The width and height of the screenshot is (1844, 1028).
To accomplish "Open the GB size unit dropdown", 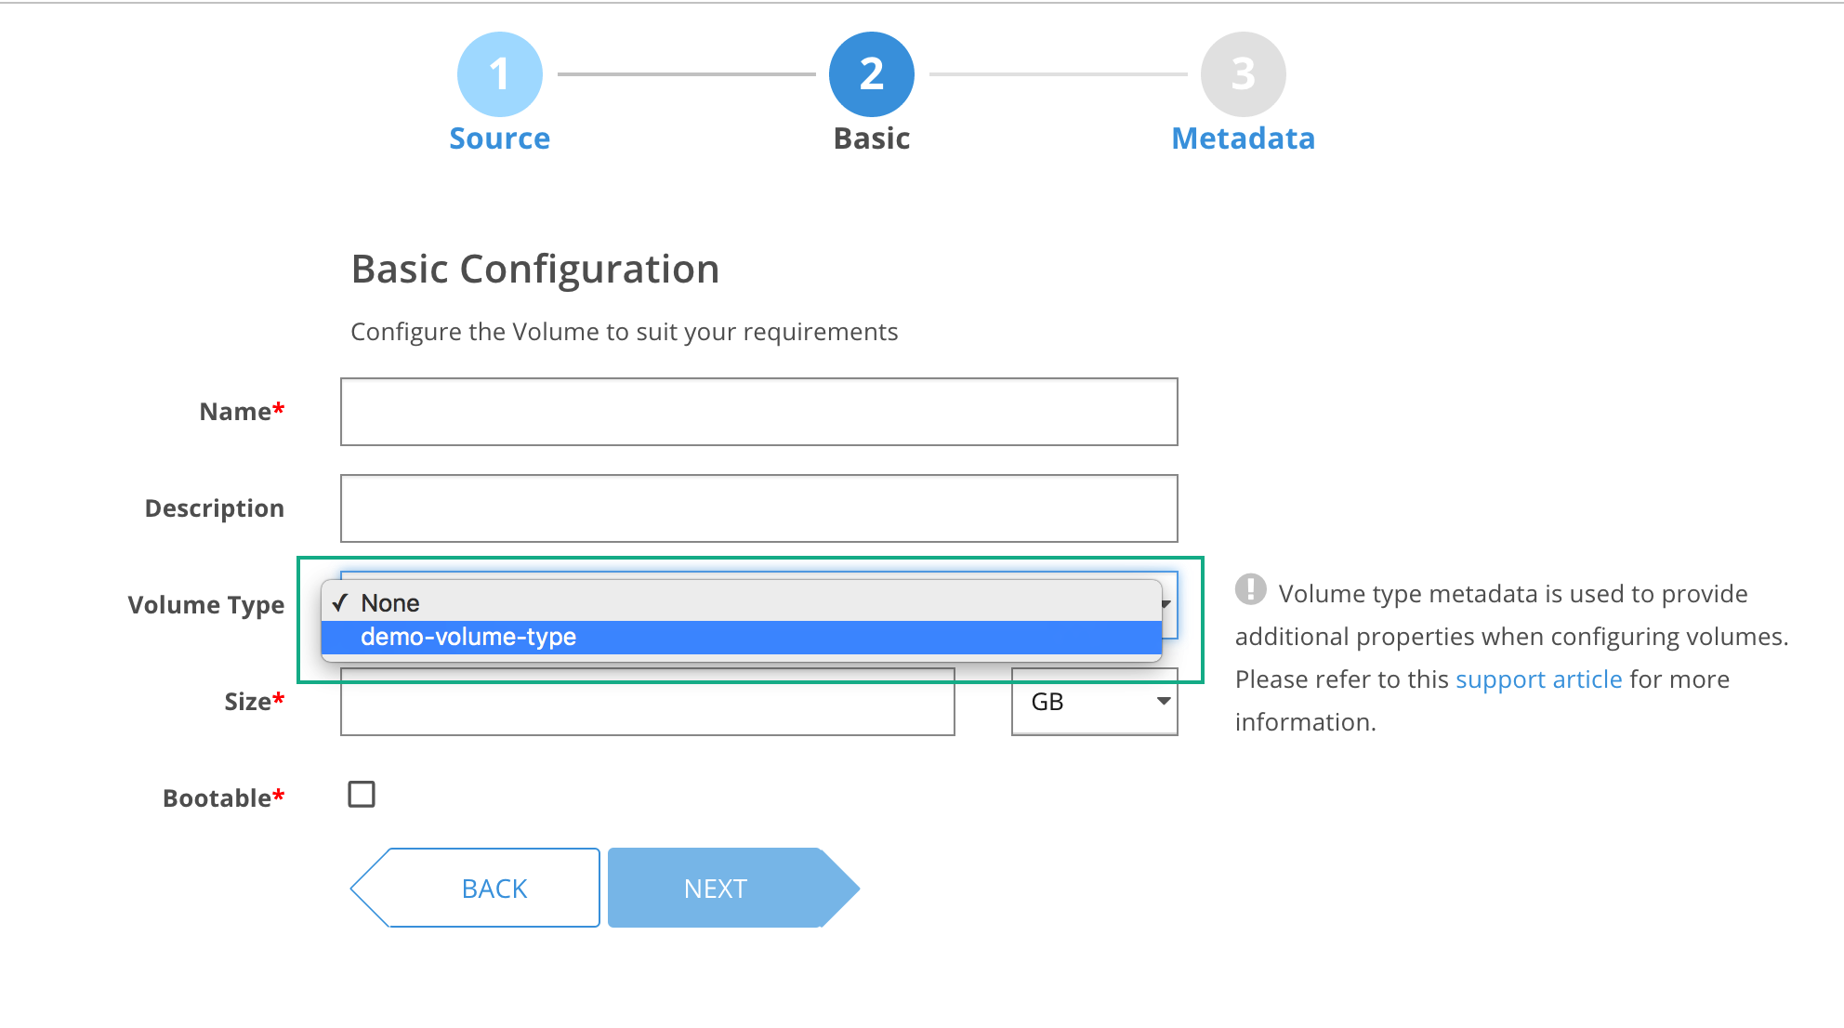I will click(1094, 702).
